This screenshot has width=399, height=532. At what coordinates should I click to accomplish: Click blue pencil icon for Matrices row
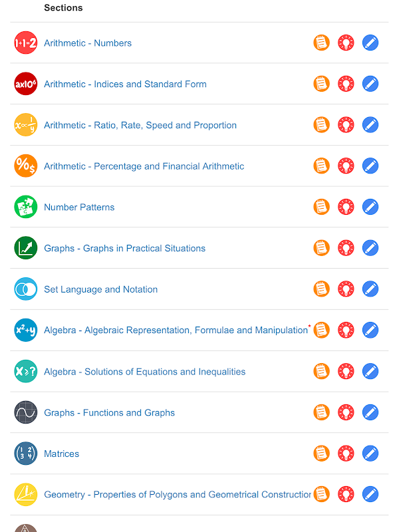pos(370,454)
